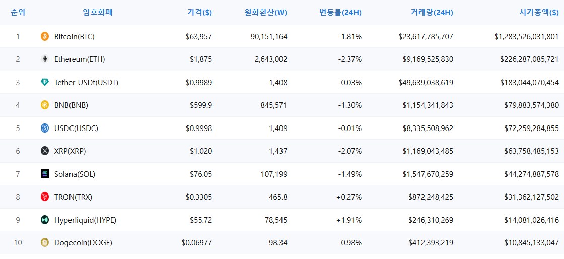Viewport: 564px width, 259px height.
Task: Click Bitcoin volume $23,617,785,707
Action: pos(426,36)
